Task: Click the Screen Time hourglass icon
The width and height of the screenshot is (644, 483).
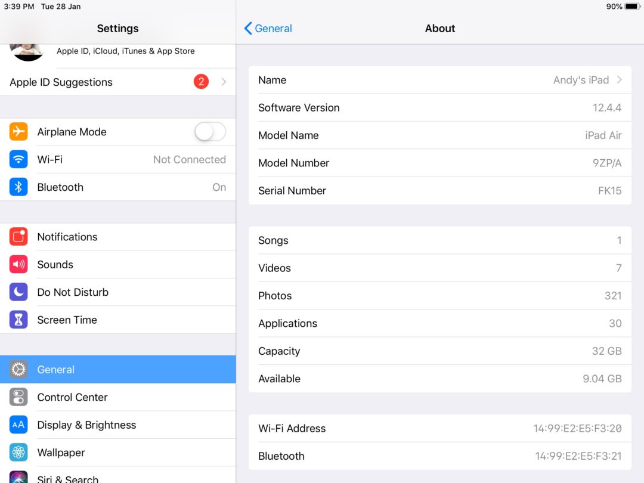Action: [18, 320]
